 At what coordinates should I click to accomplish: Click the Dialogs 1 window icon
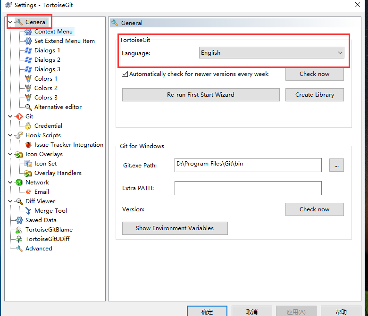(28, 50)
